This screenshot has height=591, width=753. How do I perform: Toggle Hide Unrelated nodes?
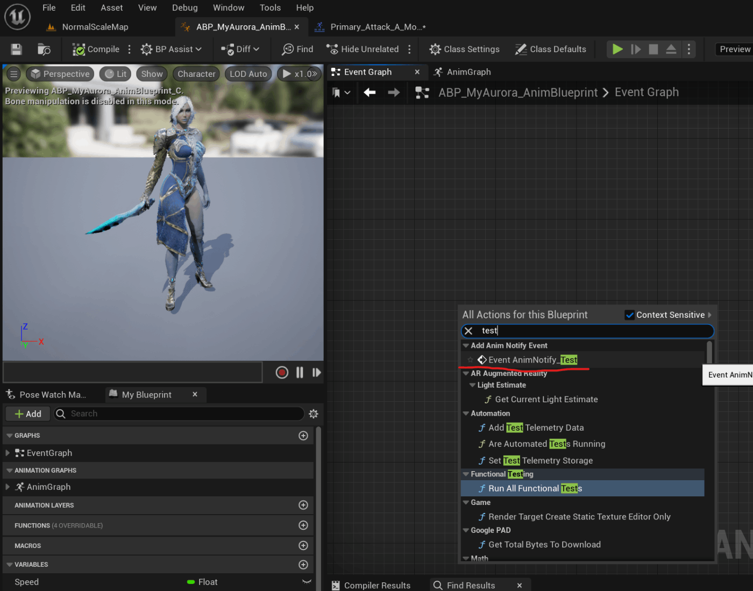point(363,49)
